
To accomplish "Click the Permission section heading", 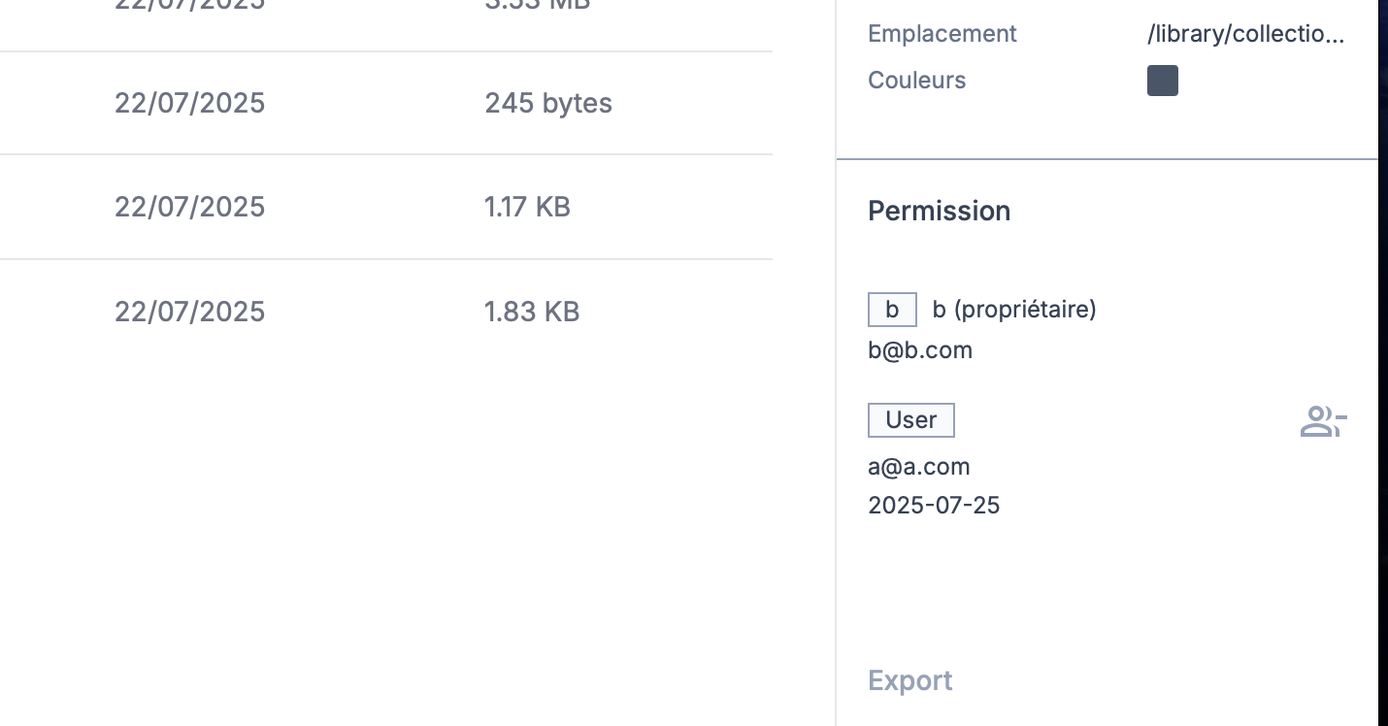I will point(939,211).
